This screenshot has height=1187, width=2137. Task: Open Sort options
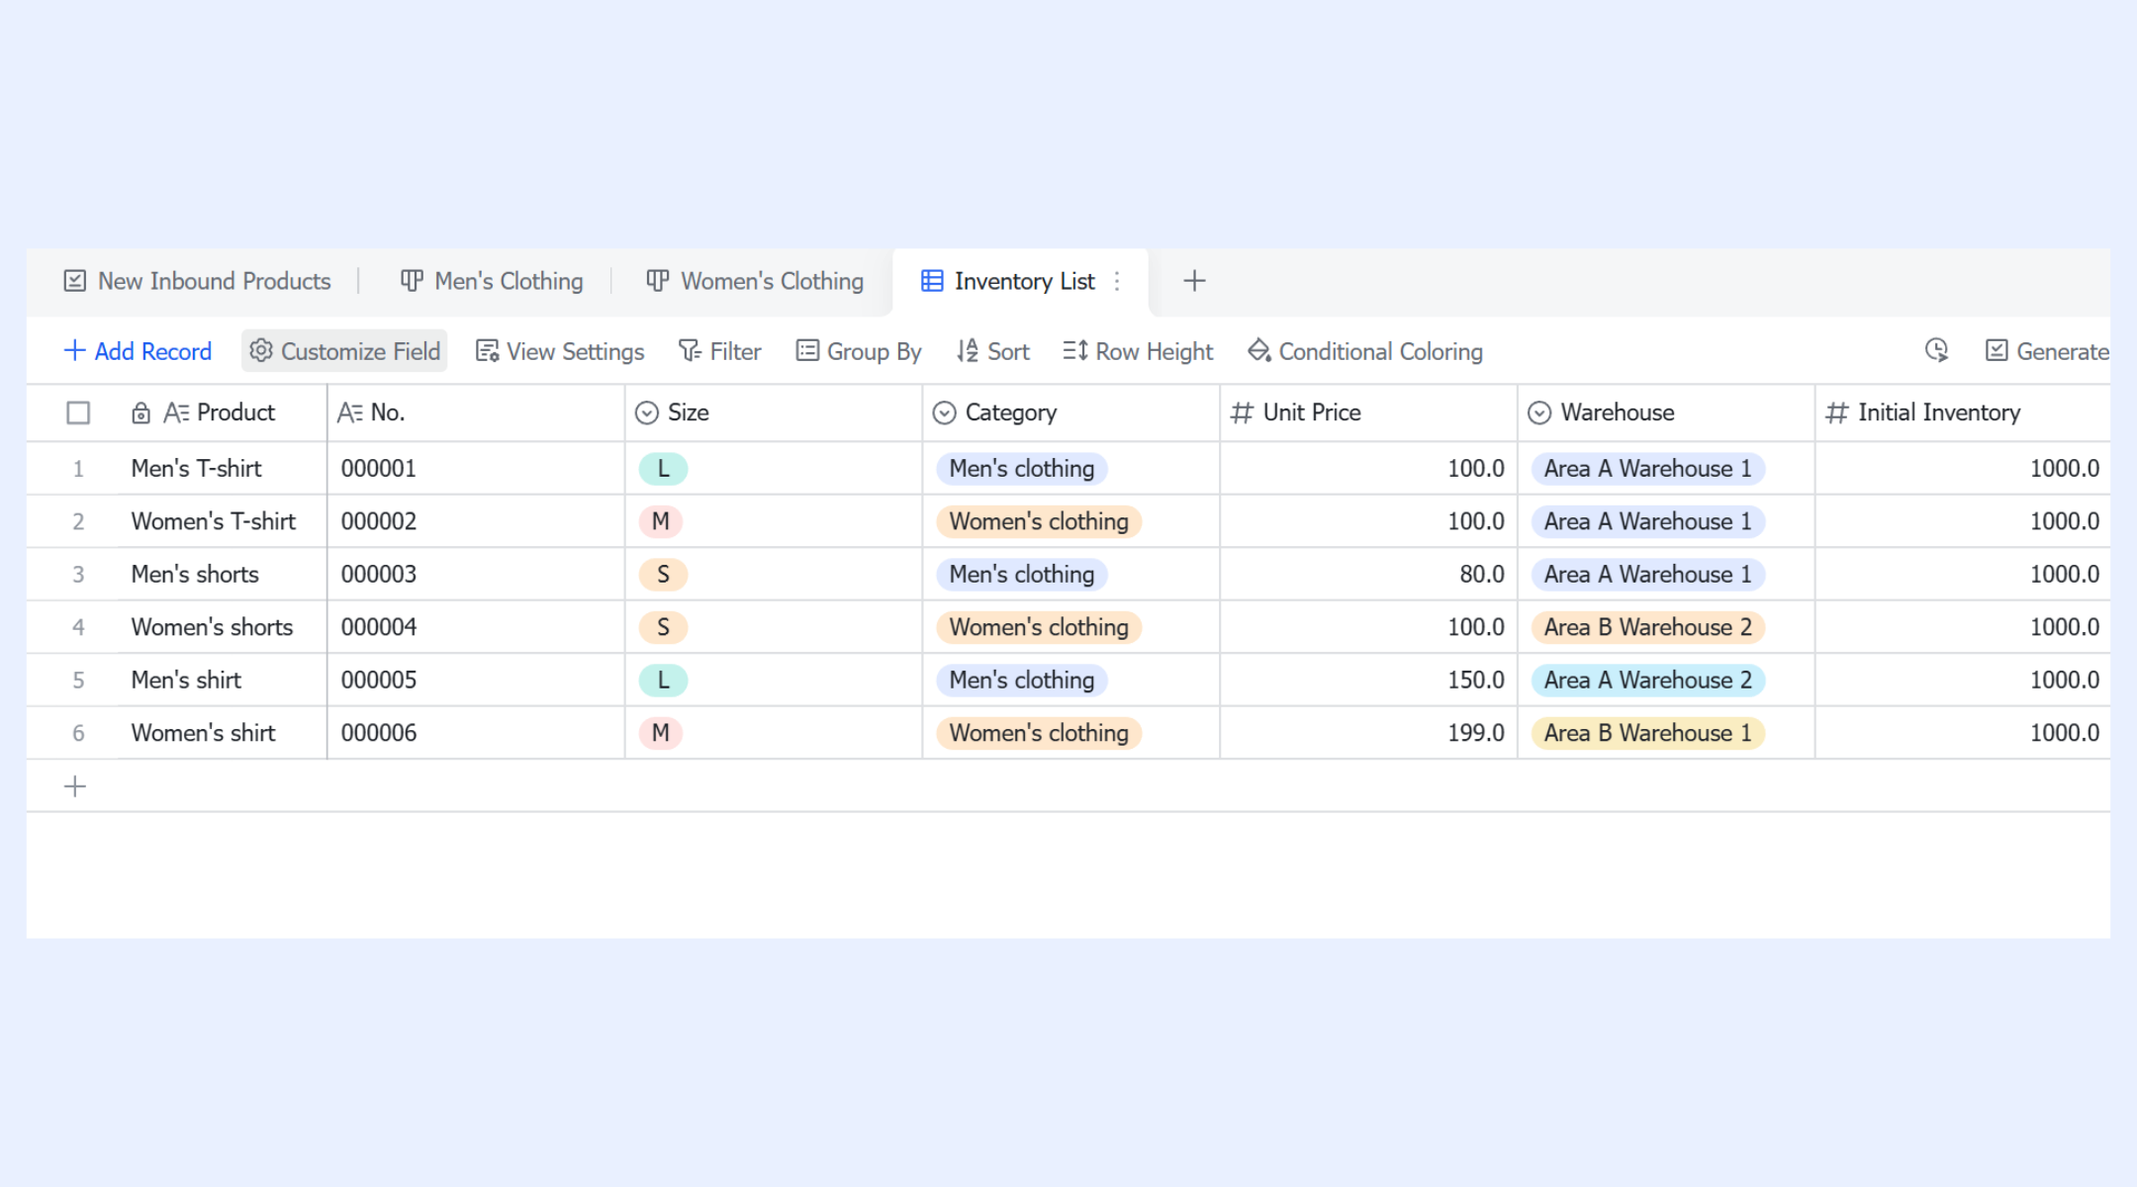click(992, 351)
